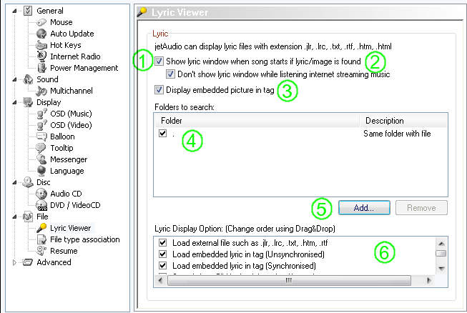Click the General category icon
467x313 pixels.
[28, 11]
